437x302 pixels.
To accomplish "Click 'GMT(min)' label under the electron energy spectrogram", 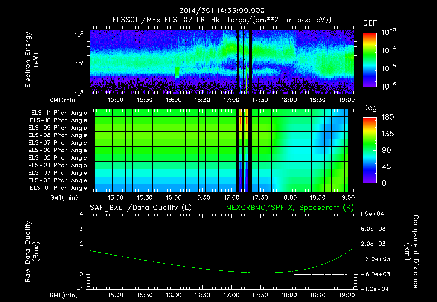I will click(x=64, y=100).
